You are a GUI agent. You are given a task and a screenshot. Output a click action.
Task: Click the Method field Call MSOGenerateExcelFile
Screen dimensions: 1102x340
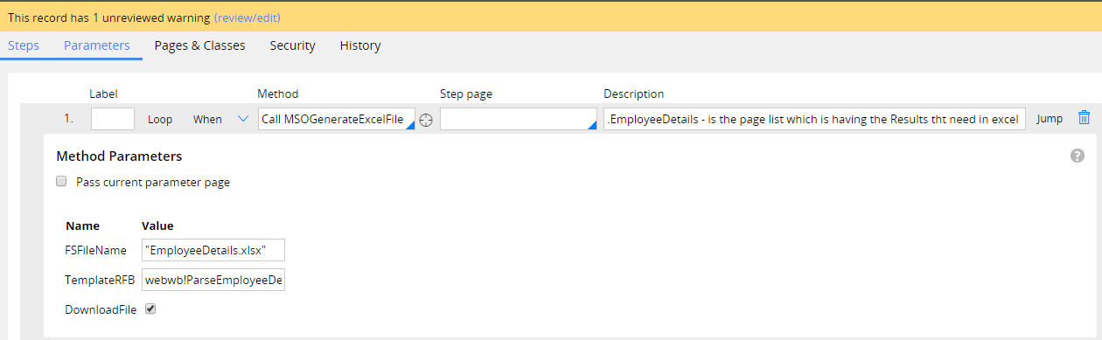tap(337, 119)
